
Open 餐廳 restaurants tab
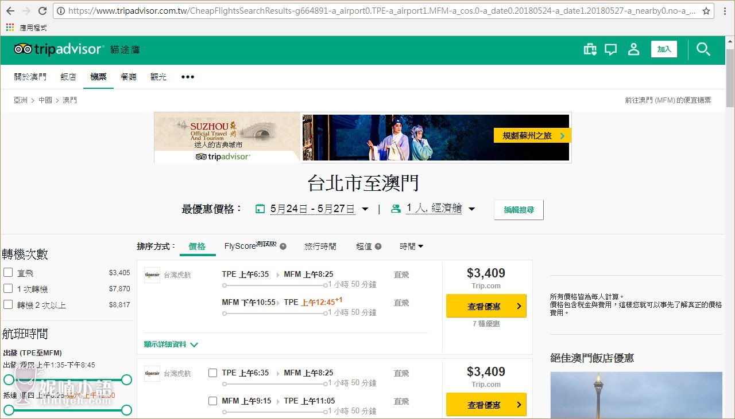[129, 77]
